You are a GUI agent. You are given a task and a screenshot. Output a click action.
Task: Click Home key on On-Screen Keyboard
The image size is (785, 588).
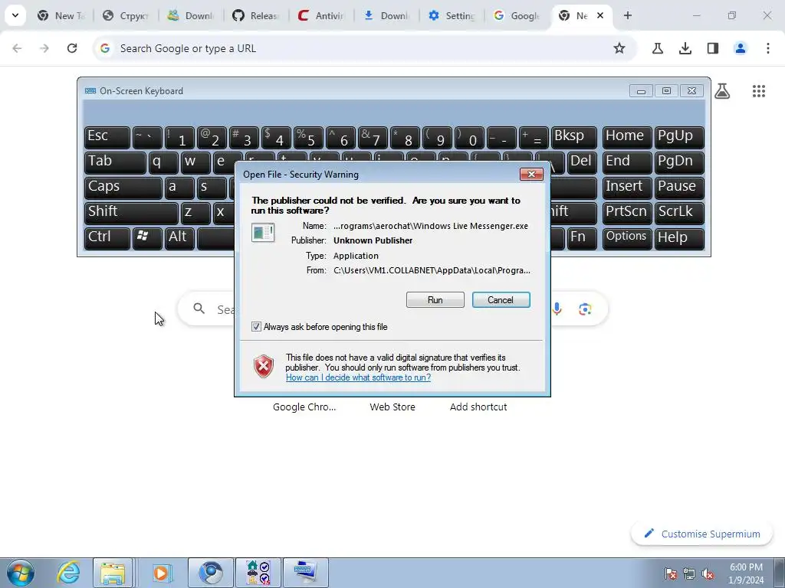pyautogui.click(x=627, y=137)
